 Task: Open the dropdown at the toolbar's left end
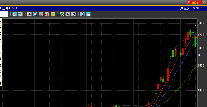[6, 14]
